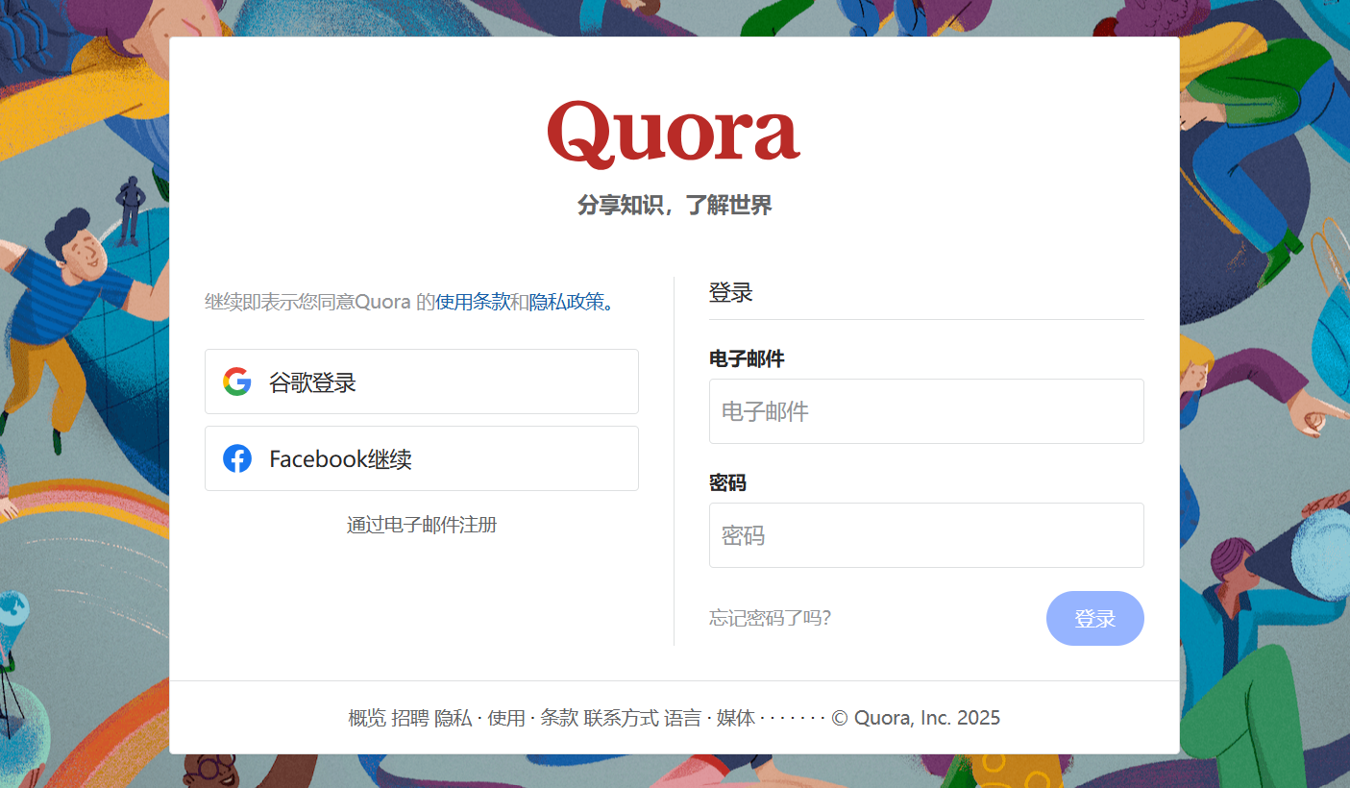Image resolution: width=1350 pixels, height=788 pixels.
Task: Open the 条款 footer link
Action: click(x=559, y=718)
